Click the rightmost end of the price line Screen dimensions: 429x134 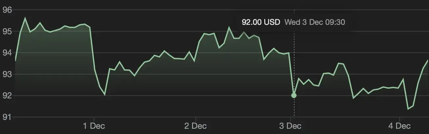pyautogui.click(x=428, y=60)
